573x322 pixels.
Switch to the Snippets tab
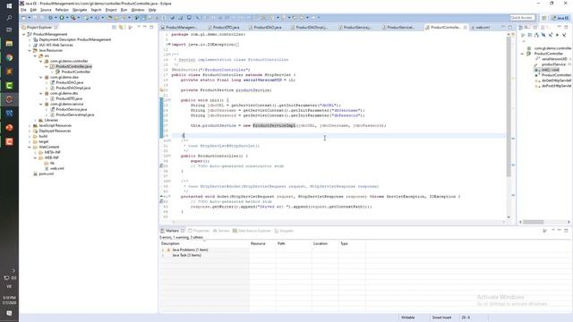coord(284,231)
